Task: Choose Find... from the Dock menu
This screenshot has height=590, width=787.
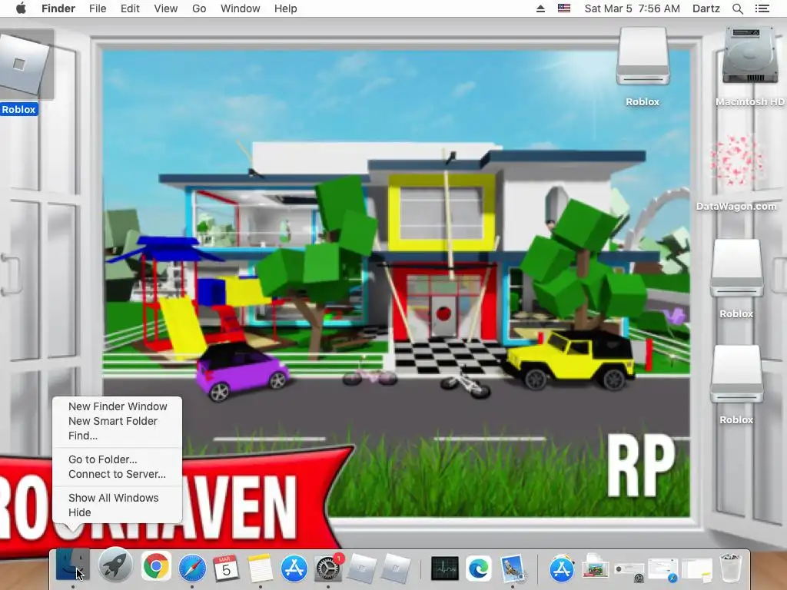Action: pos(118,436)
